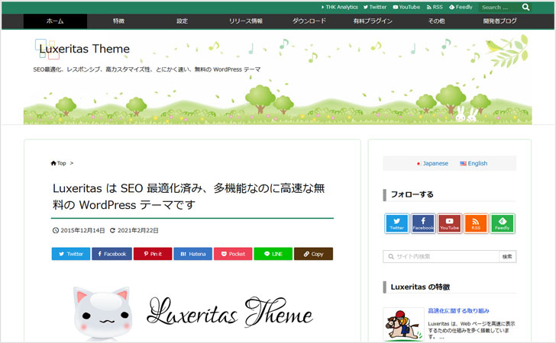Click the Hatena bookmark share button
The height and width of the screenshot is (343, 556).
coord(193,254)
